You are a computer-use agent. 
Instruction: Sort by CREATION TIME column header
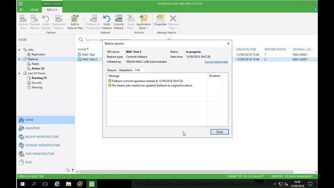click(x=246, y=49)
